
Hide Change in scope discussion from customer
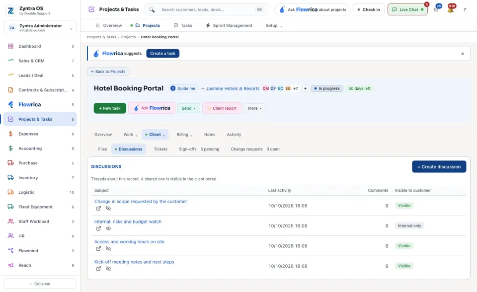(x=108, y=209)
